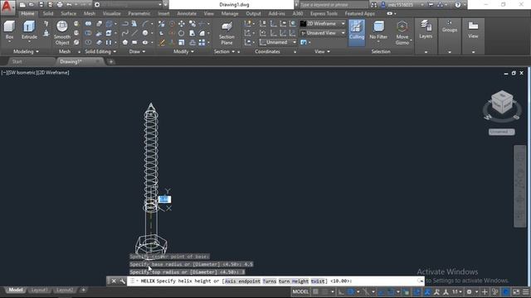Click the Array tool in Modify panel

tap(202, 42)
